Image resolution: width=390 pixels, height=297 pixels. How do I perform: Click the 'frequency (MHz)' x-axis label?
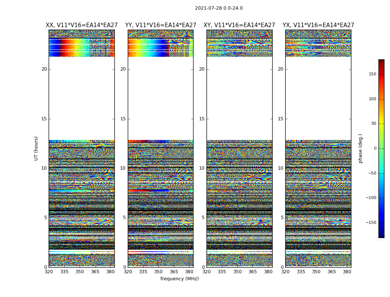click(179, 278)
